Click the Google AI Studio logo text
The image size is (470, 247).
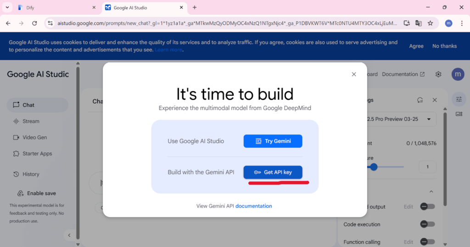tap(38, 74)
